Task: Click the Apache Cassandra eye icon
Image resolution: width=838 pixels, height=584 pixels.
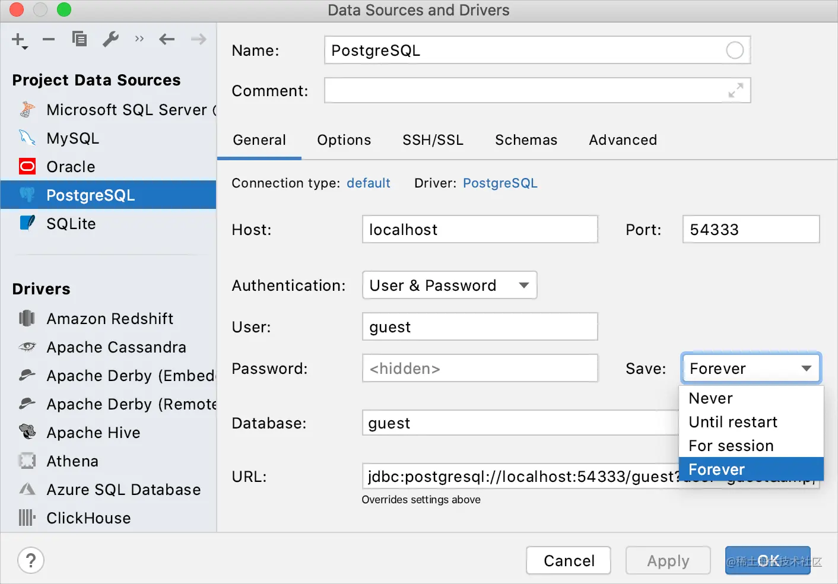Action: click(27, 347)
